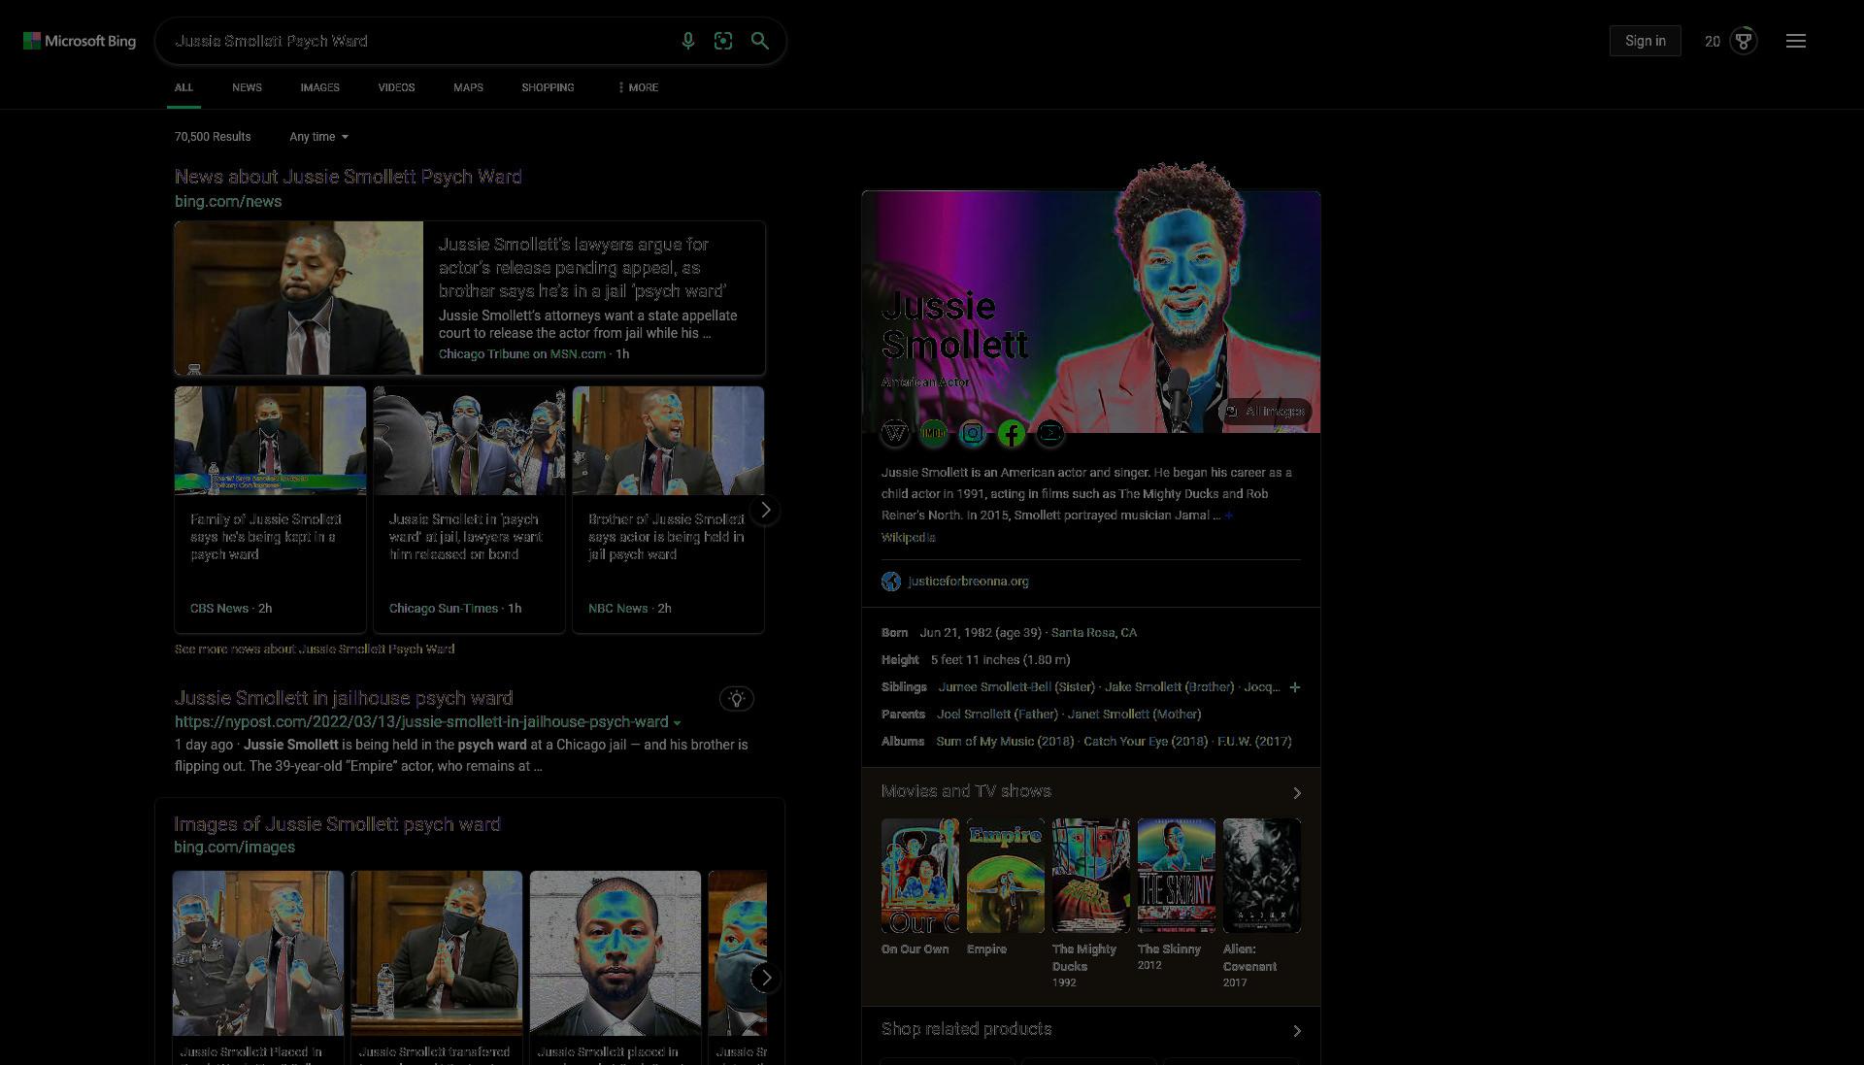Screen dimensions: 1864x1065
Task: Click See more news about Jussie Smollett
Action: [315, 649]
